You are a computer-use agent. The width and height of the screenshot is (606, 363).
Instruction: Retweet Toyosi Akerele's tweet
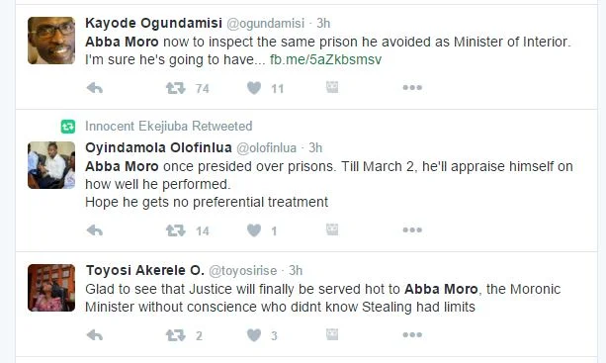pos(176,334)
